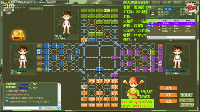The width and height of the screenshot is (200, 112).
Task: Select the 面朝大海 row in player list
Action: (x=171, y=29)
